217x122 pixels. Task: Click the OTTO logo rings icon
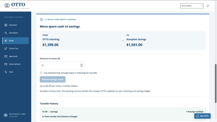(x=7, y=5)
